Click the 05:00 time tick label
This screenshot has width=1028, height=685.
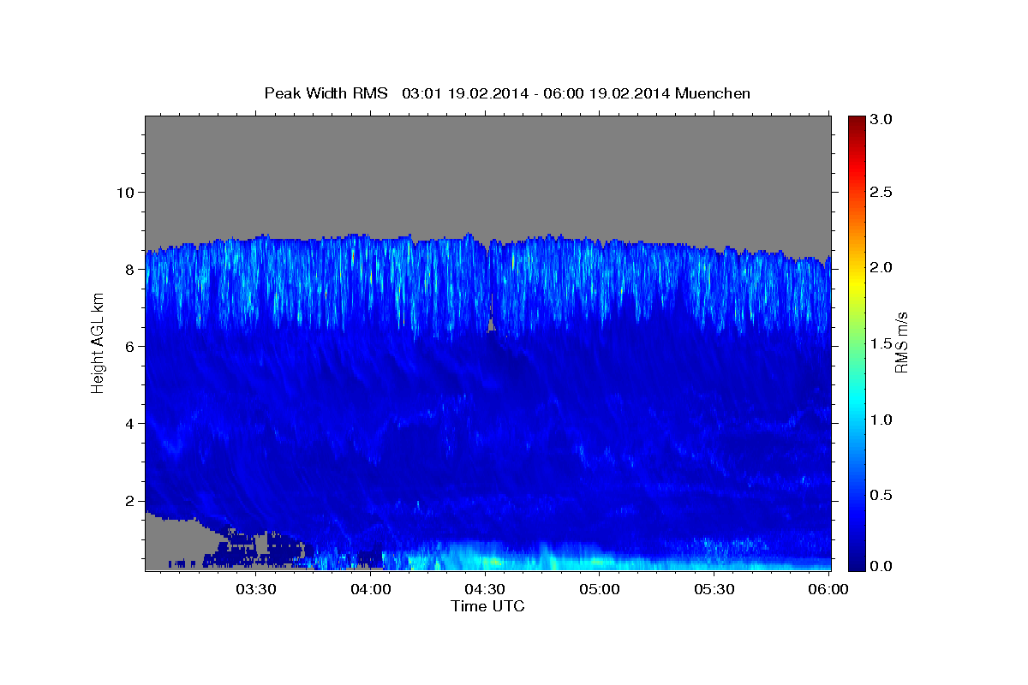pos(600,589)
